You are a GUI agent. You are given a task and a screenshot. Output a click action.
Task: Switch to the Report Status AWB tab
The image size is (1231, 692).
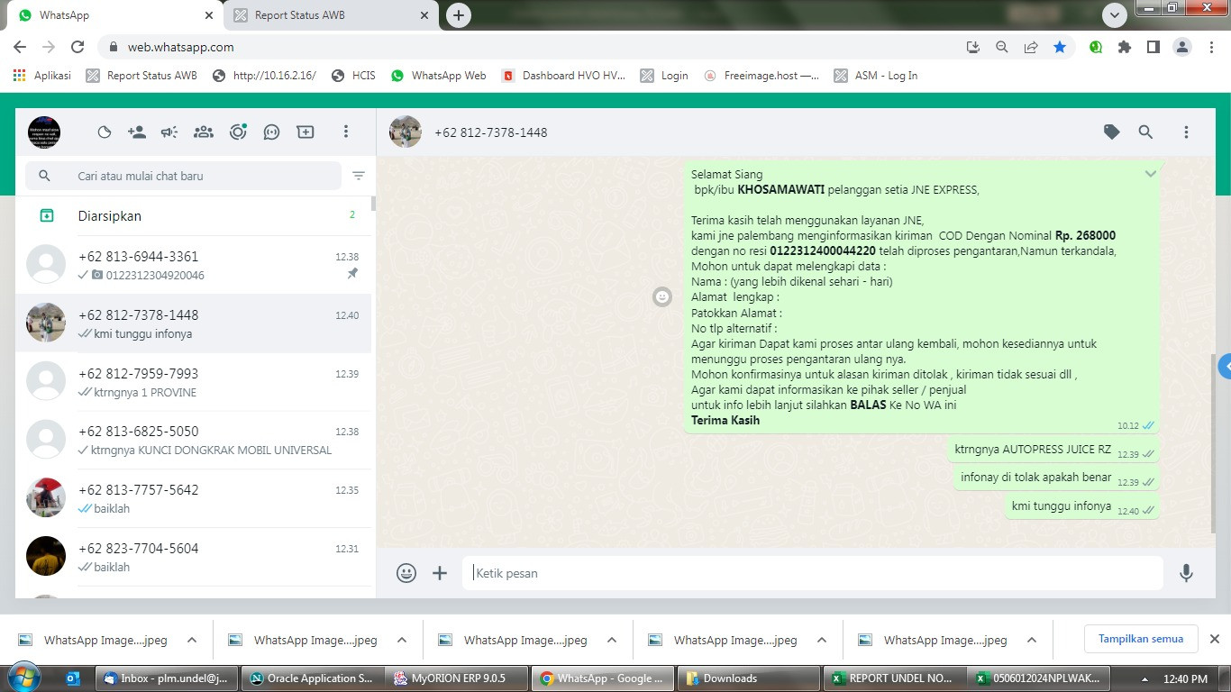click(x=330, y=15)
